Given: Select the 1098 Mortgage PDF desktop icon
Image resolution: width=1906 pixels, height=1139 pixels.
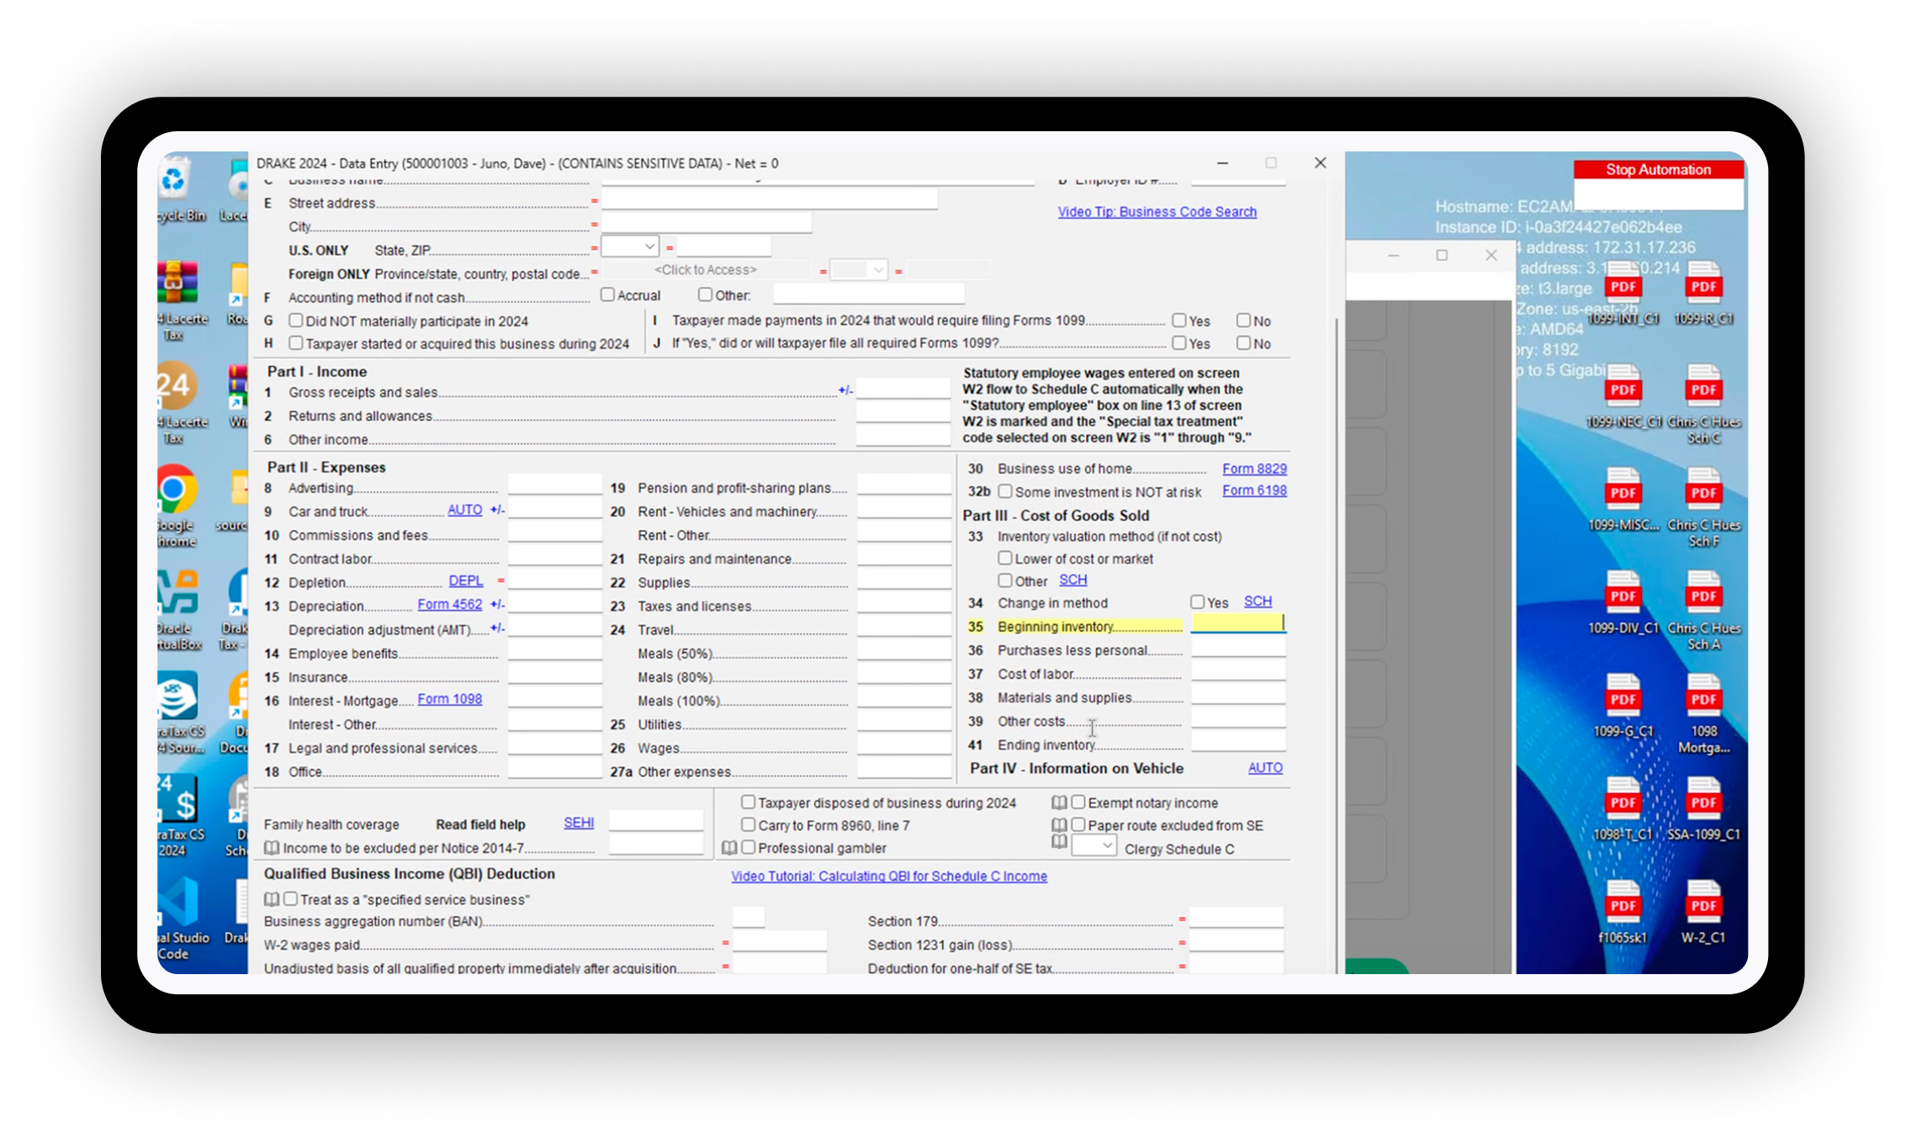Looking at the screenshot, I should (x=1703, y=714).
